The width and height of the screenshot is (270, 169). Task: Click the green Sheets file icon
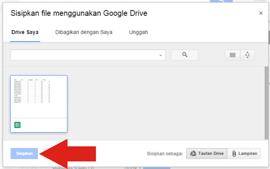pos(17,125)
